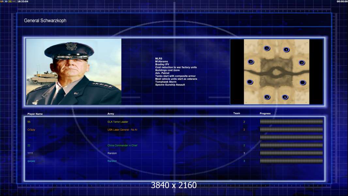Select player name "22" in green
Image resolution: width=348 pixels, height=196 pixels.
(x=29, y=145)
